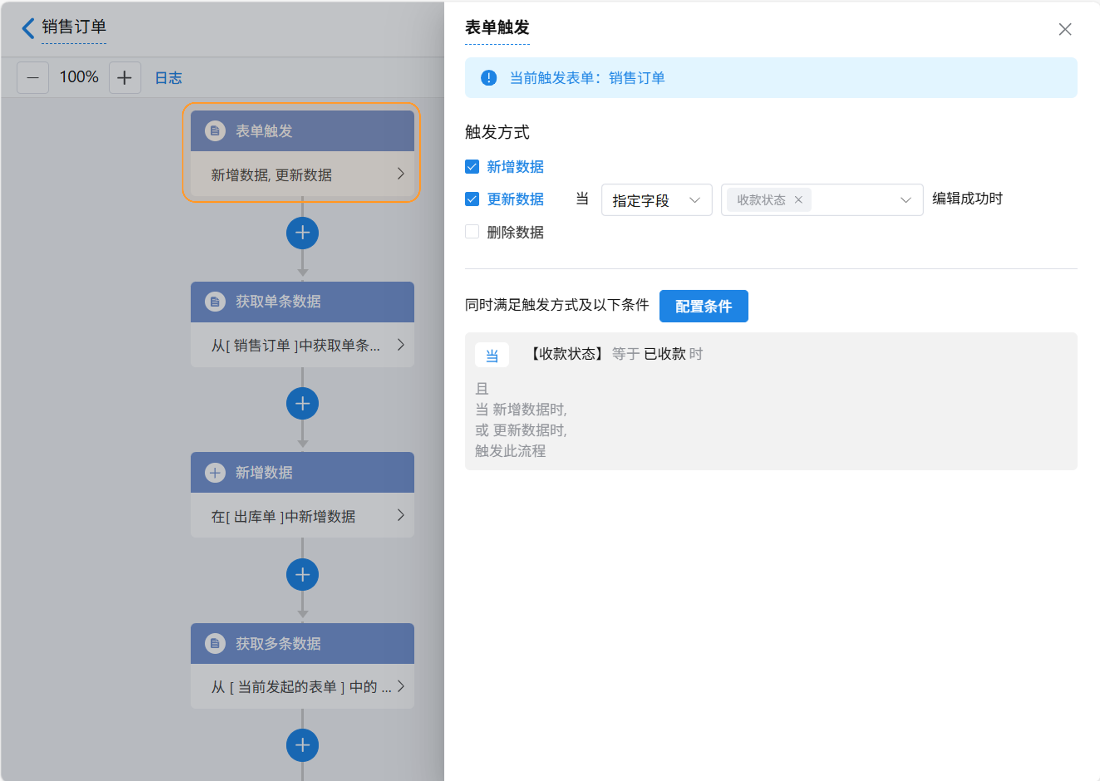Screen dimensions: 1100x781
Task: Uncheck the 新增数据 checkbox
Action: [472, 167]
